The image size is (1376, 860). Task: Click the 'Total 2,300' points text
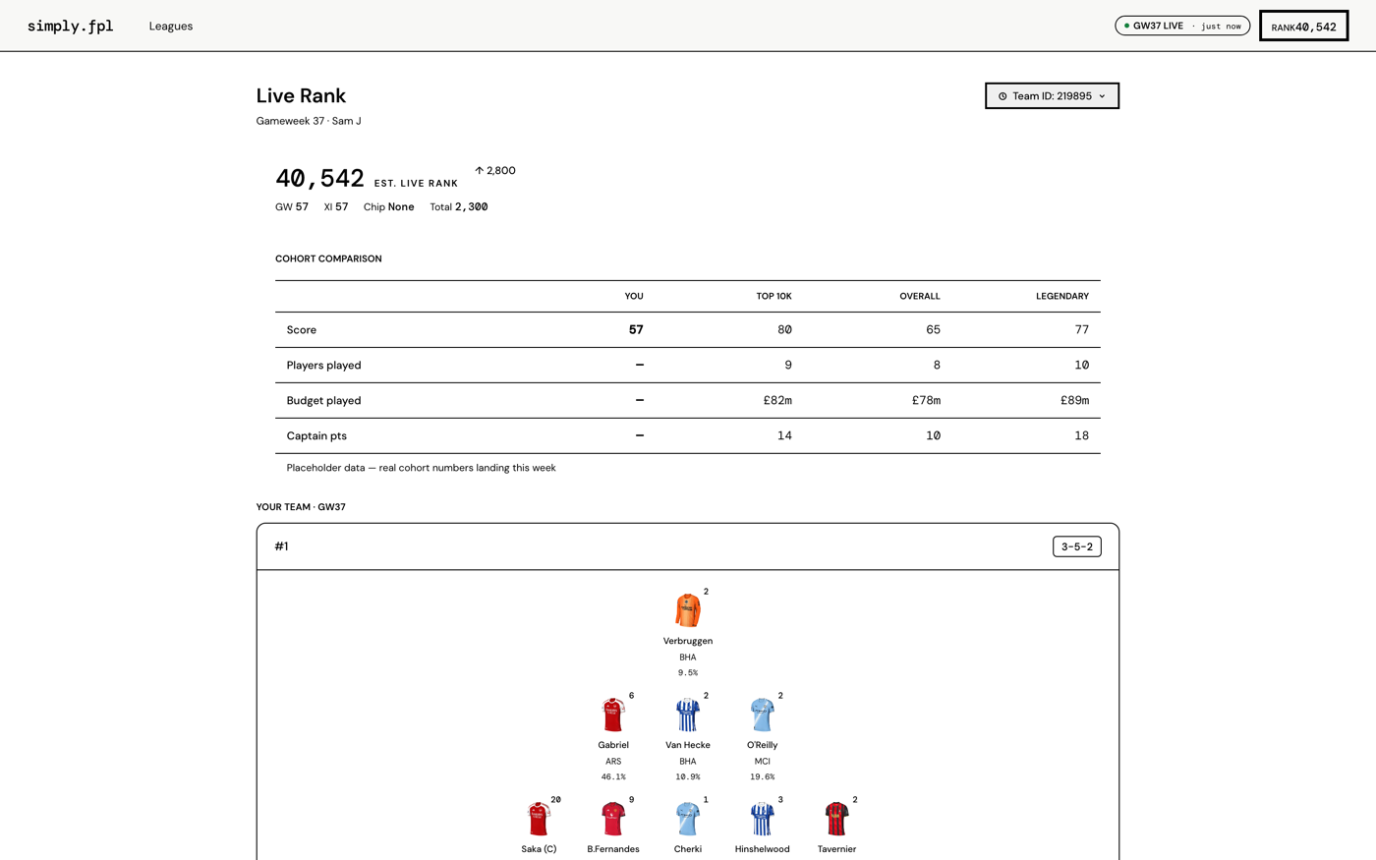point(459,207)
